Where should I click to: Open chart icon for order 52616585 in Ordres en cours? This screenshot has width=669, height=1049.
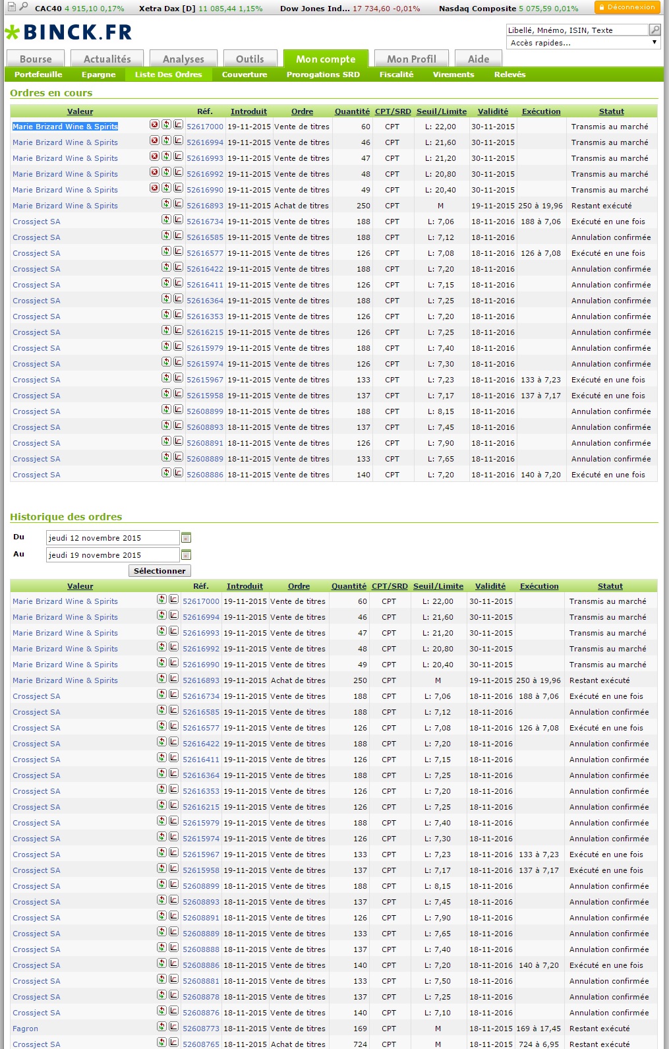click(x=178, y=235)
